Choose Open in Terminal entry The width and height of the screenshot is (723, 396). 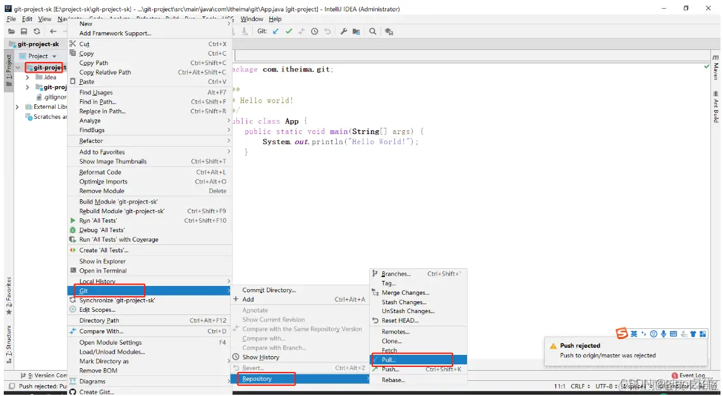pos(149,271)
